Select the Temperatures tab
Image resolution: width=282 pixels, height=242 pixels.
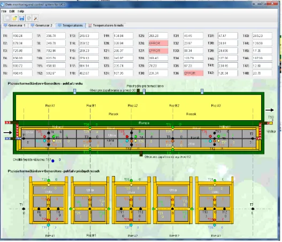71,25
